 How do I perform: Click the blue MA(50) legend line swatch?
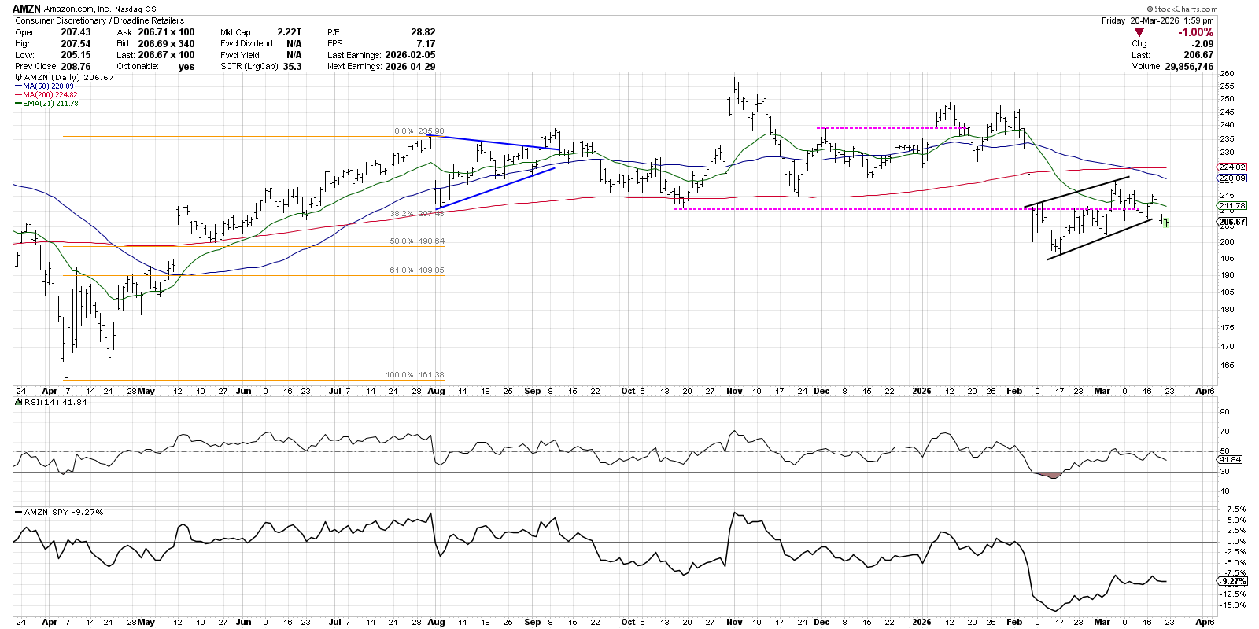pos(18,86)
